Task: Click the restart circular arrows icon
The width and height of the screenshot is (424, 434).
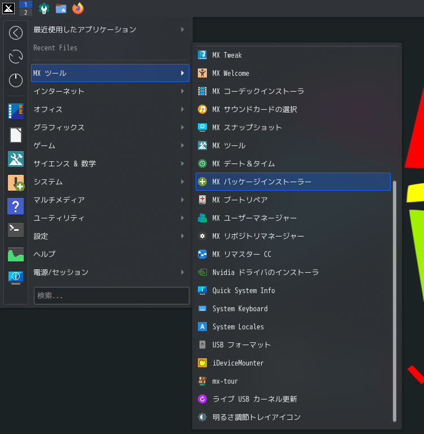Action: 16,57
